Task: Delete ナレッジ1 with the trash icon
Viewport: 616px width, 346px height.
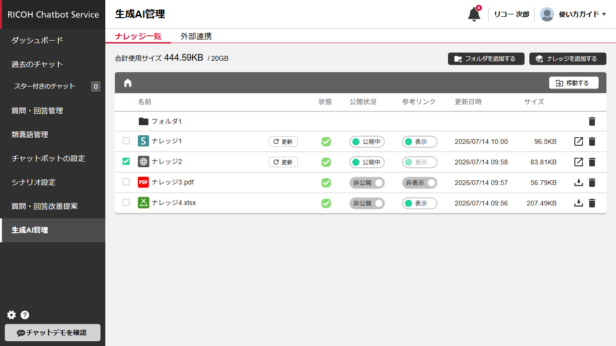Action: 592,141
